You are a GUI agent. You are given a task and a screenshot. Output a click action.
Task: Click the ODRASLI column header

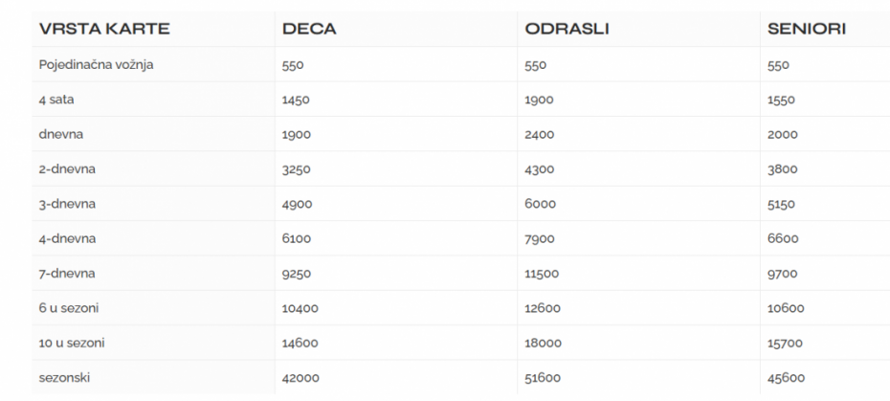coord(567,29)
